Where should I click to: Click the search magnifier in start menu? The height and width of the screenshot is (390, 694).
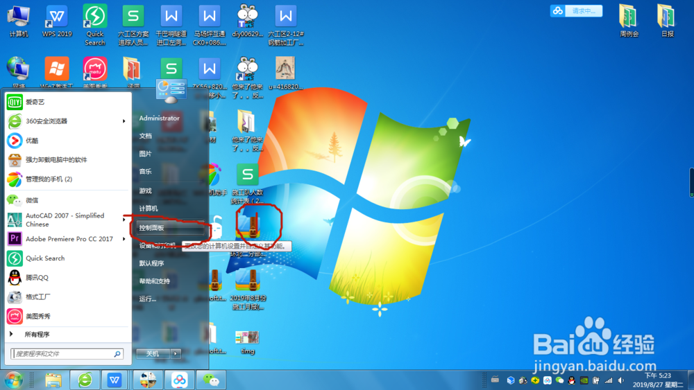[117, 354]
